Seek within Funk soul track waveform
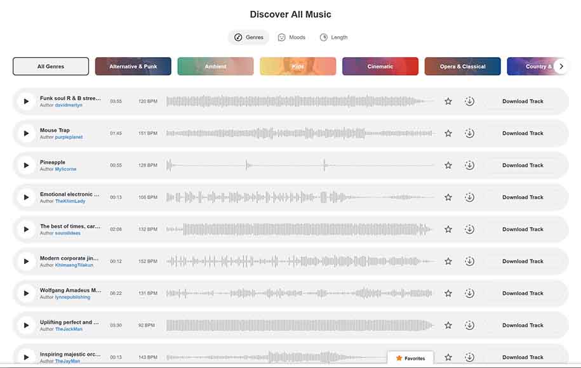Image resolution: width=581 pixels, height=368 pixels. point(300,101)
